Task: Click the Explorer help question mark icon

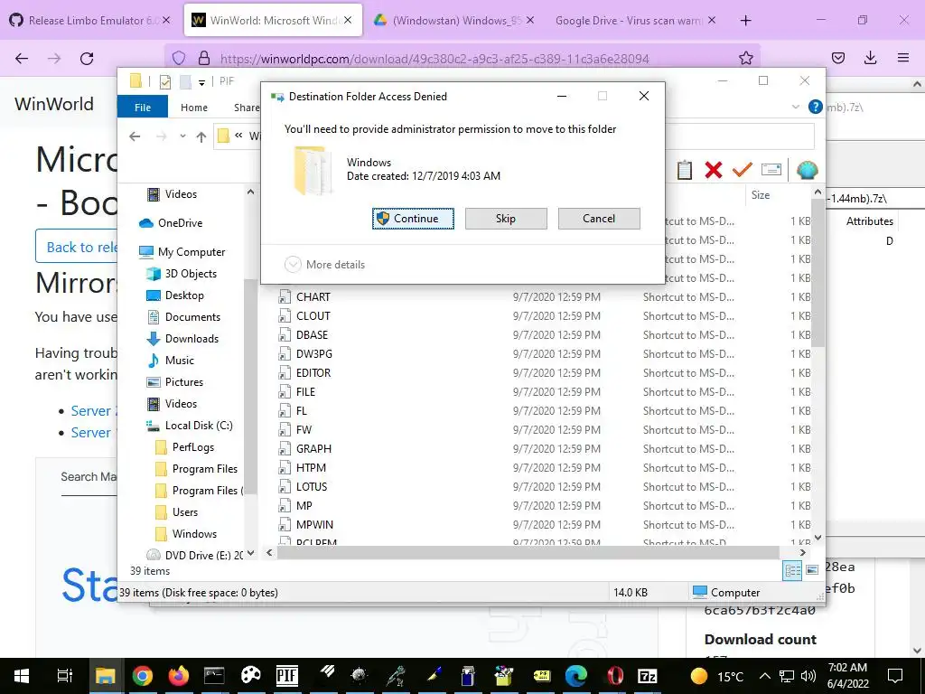Action: tap(816, 107)
